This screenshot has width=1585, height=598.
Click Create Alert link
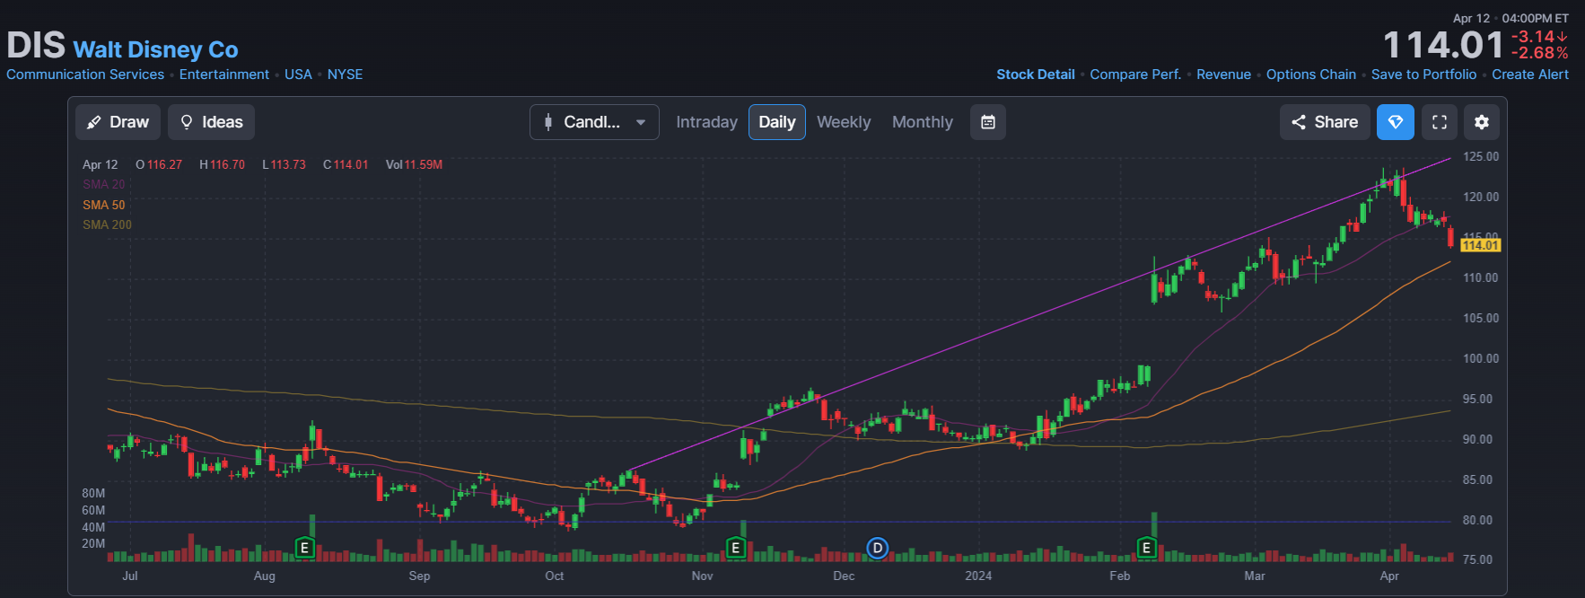(1530, 75)
